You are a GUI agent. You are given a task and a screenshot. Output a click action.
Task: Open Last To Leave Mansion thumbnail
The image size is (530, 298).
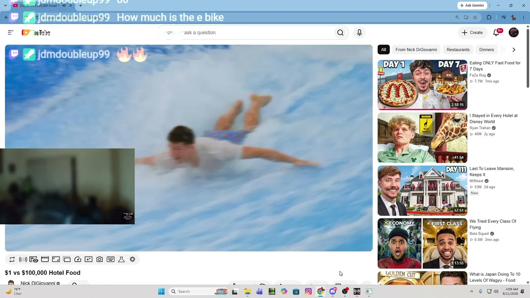(x=422, y=190)
